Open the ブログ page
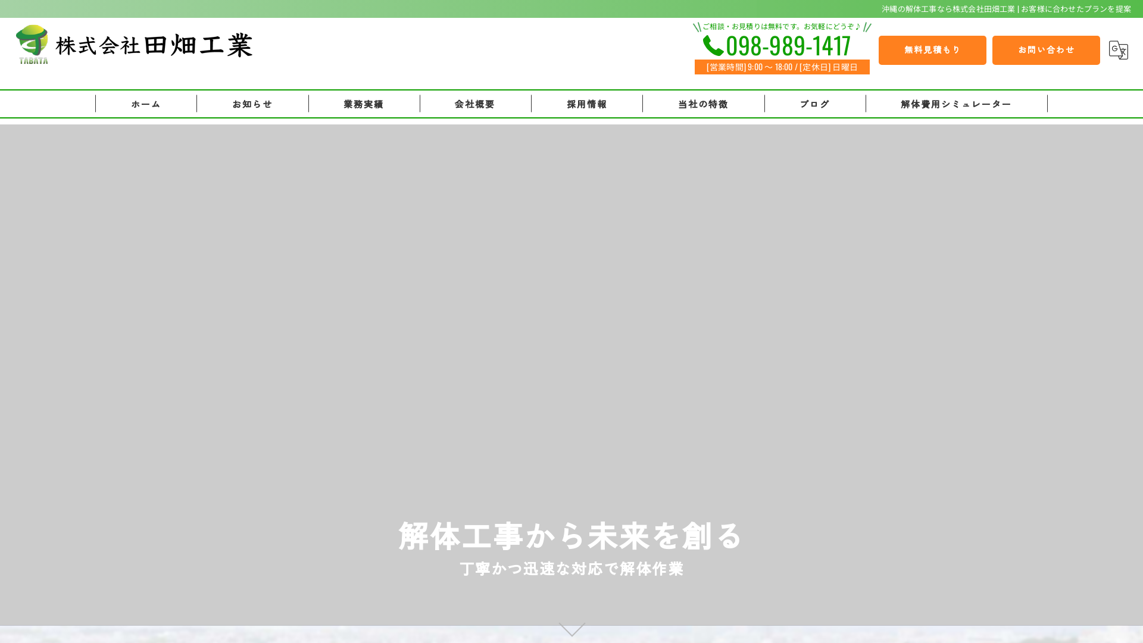This screenshot has height=643, width=1143. tap(814, 104)
